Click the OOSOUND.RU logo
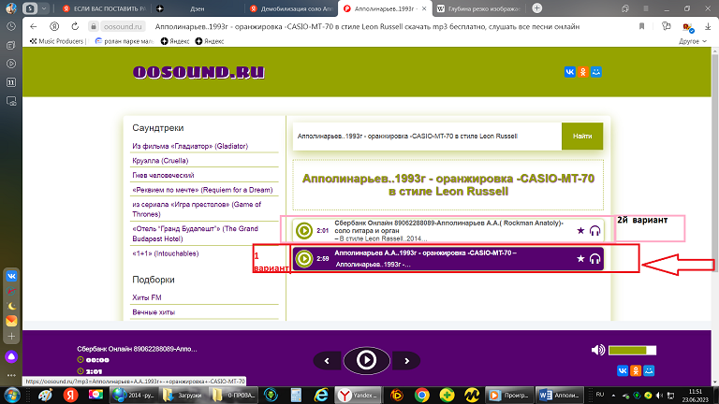This screenshot has height=404, width=719. pos(198,72)
